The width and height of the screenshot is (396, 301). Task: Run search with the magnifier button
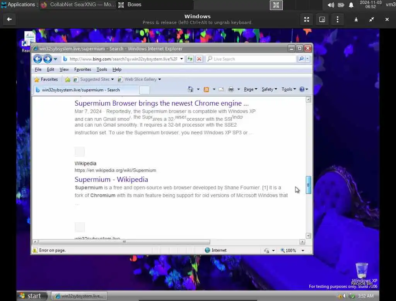[x=301, y=59]
